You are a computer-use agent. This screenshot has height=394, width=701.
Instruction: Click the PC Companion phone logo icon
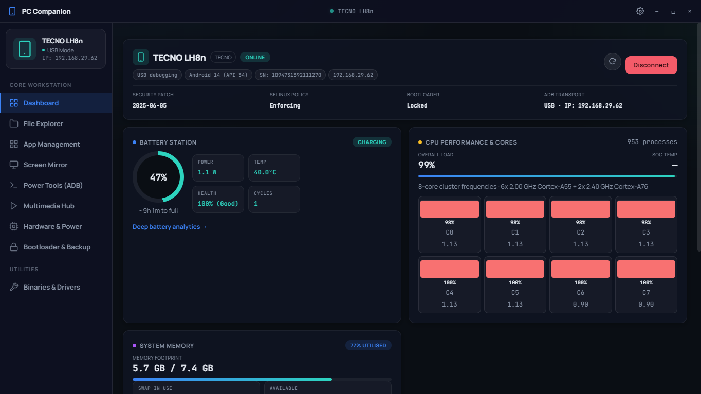pyautogui.click(x=12, y=11)
